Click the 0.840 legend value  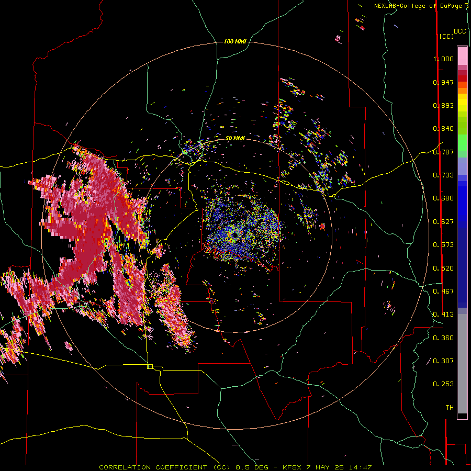(443, 129)
